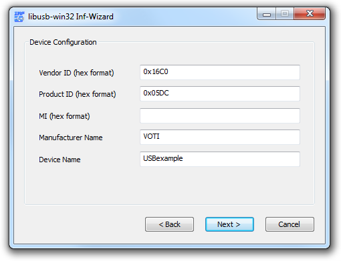
Task: Click the Inf-Wizard app icon in title bar
Action: point(19,17)
